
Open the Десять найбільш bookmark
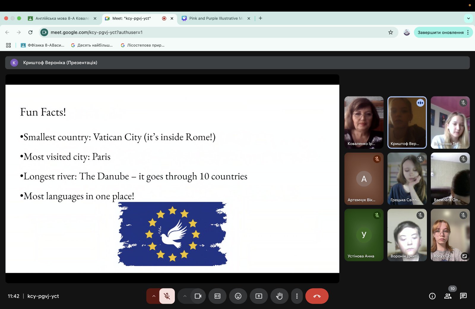point(92,45)
